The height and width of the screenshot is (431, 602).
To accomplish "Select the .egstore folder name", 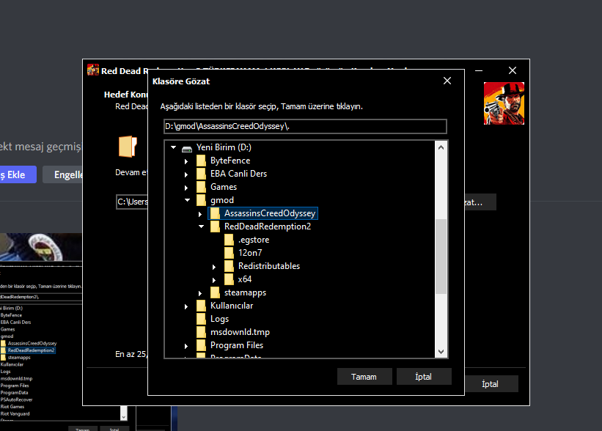I will click(254, 240).
